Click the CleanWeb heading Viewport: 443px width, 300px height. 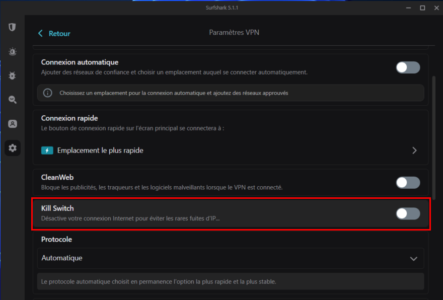[57, 177]
